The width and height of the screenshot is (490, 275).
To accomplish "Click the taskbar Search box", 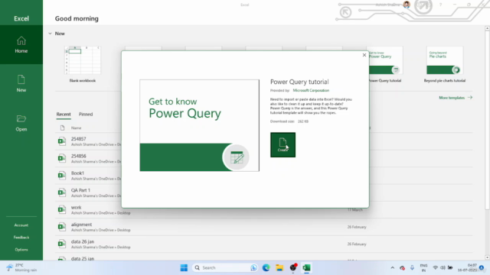I will point(224,267).
